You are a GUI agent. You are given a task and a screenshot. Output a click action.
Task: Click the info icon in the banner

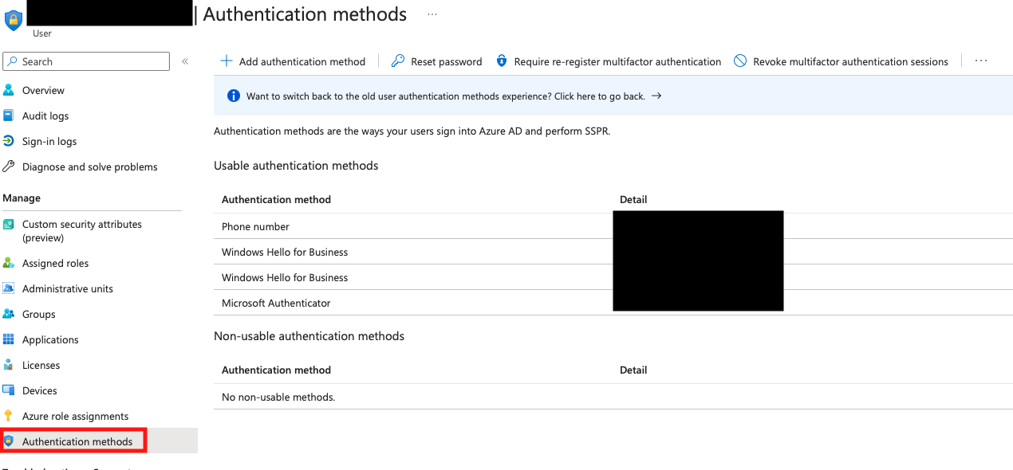(234, 96)
